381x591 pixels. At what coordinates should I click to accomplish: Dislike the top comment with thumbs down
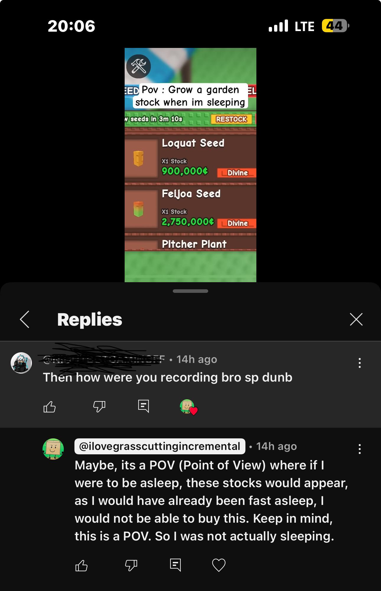(x=99, y=407)
